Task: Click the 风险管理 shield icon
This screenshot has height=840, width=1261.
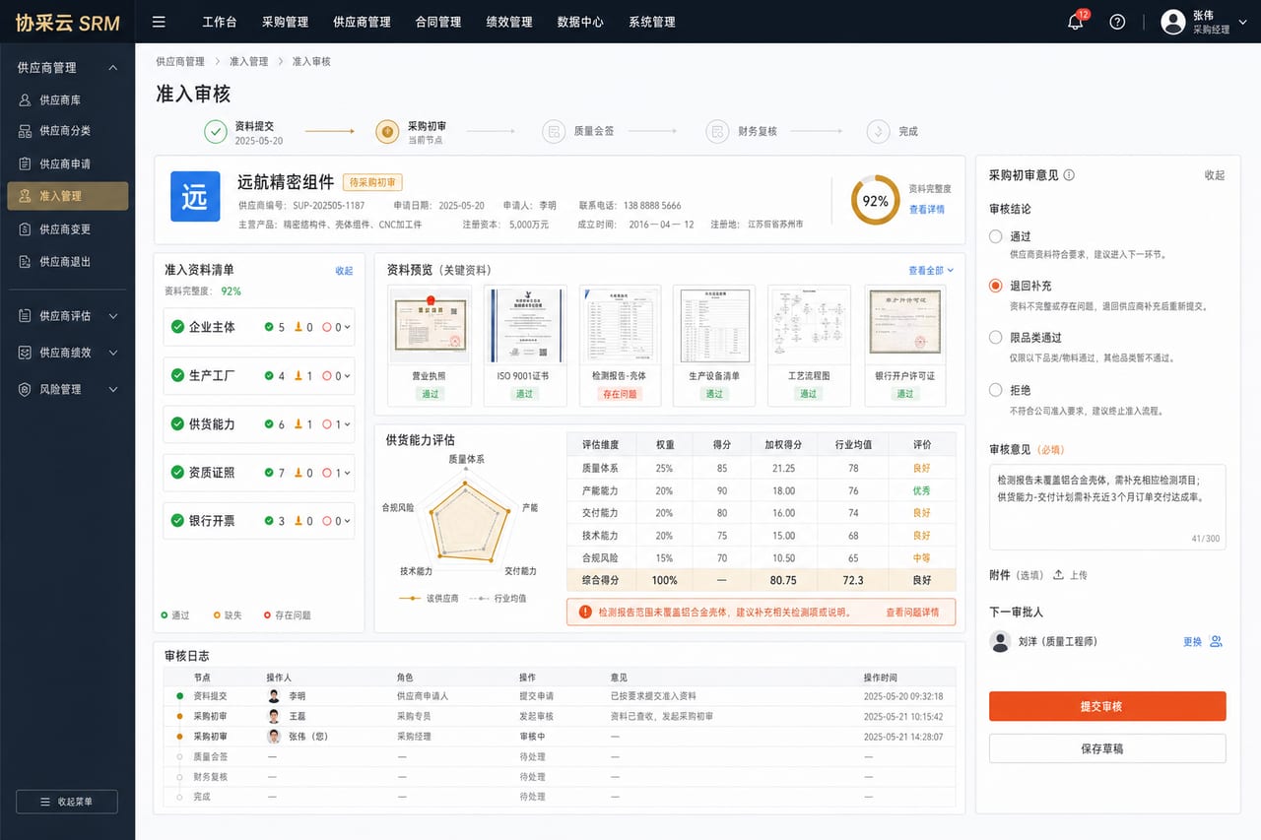Action: pos(26,389)
